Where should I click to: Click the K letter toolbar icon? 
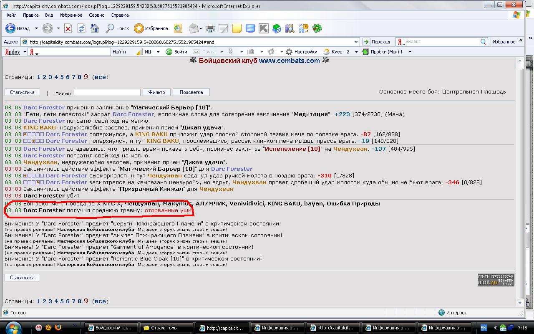pos(264,28)
